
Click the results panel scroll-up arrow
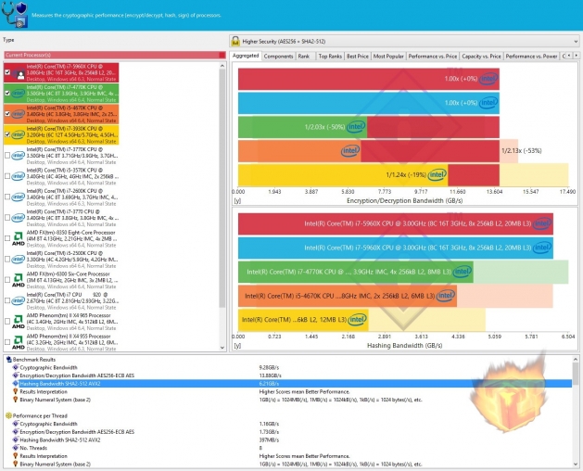(576, 360)
